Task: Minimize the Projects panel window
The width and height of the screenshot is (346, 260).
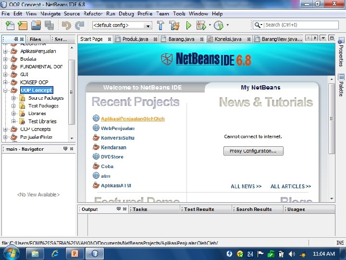Action: 16,39
